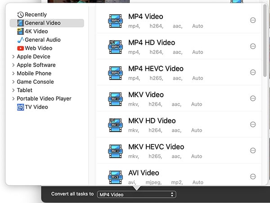This screenshot has width=270, height=203.
Task: Expand the Mobile Phone category
Action: click(x=13, y=73)
